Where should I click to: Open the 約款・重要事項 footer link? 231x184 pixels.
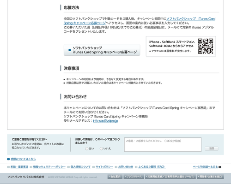[19, 167]
